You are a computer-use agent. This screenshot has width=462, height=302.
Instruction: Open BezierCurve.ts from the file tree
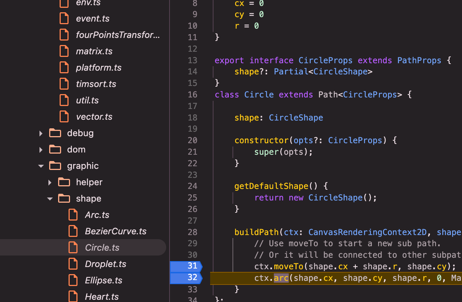(115, 231)
